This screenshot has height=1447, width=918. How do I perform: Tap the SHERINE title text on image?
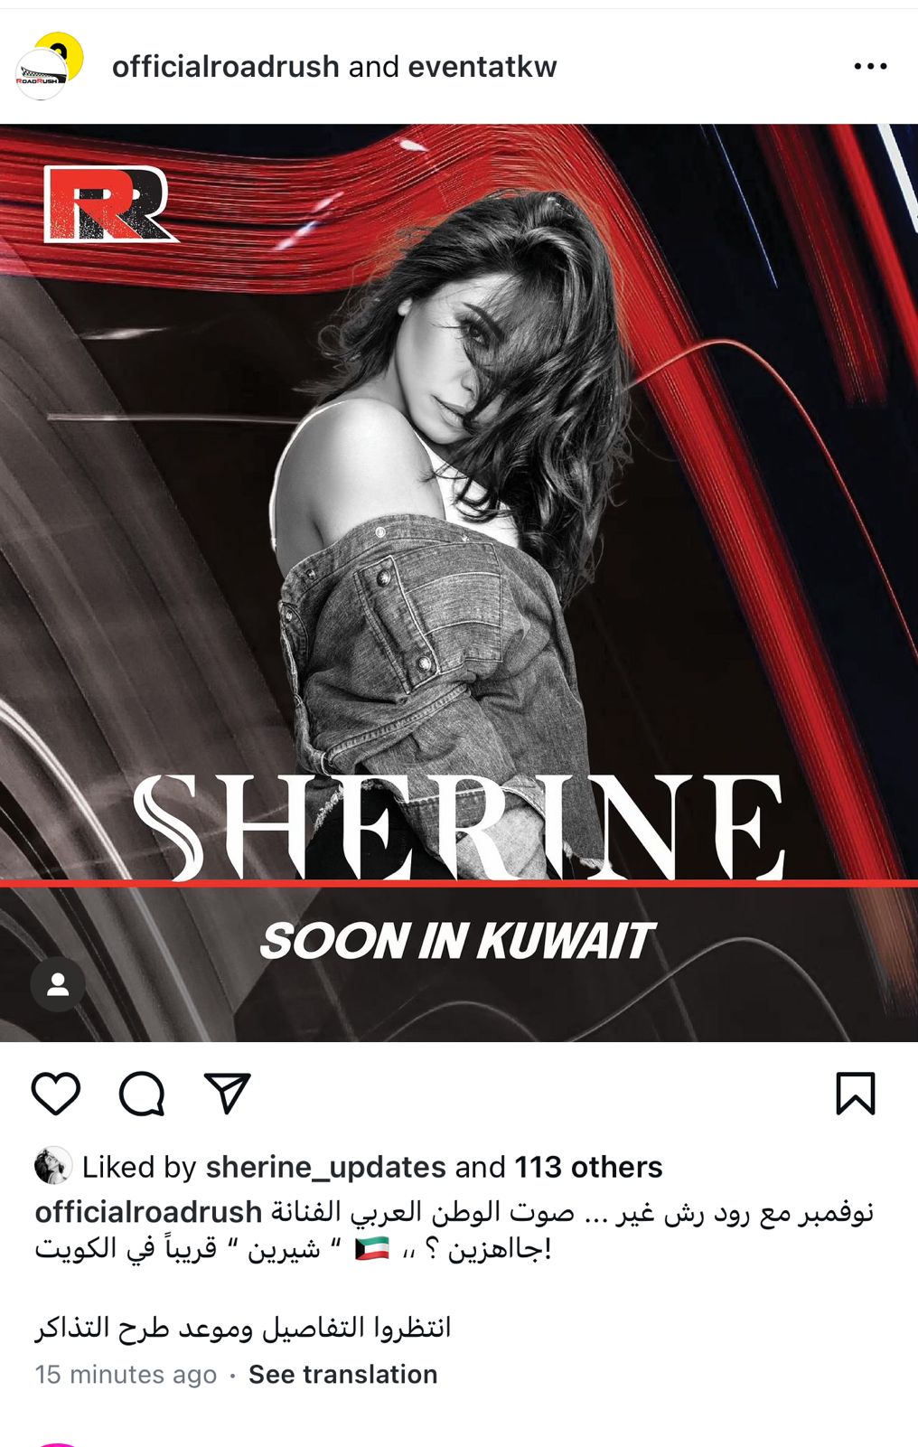[x=459, y=827]
